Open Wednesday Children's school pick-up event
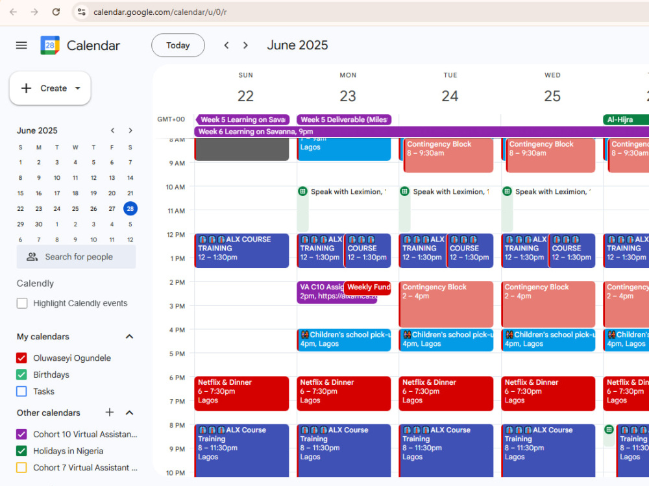This screenshot has width=649, height=486. tap(548, 340)
